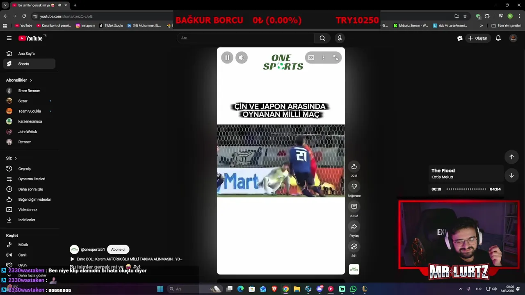The width and height of the screenshot is (525, 295).
Task: Bookmark this page with the star
Action: (465, 16)
